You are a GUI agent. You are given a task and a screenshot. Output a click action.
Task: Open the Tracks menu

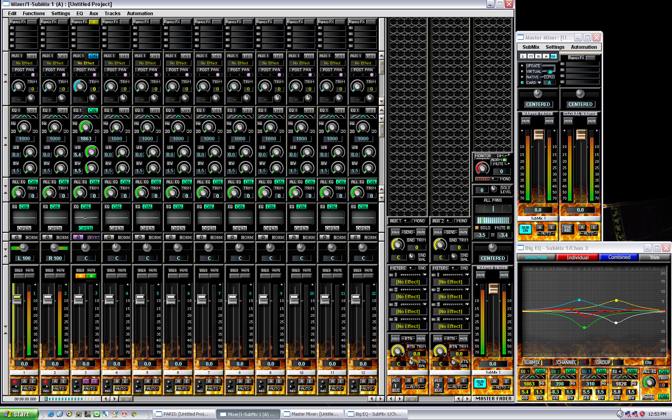pyautogui.click(x=112, y=13)
